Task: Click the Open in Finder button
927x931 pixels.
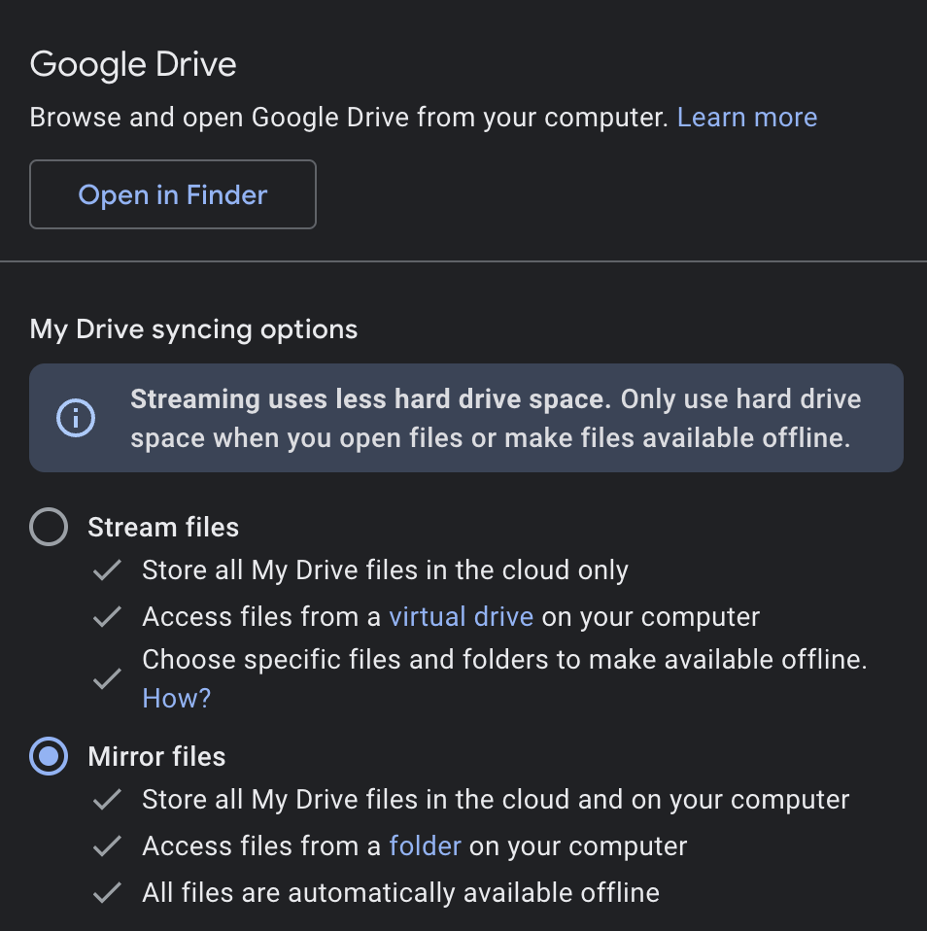Action: point(173,194)
